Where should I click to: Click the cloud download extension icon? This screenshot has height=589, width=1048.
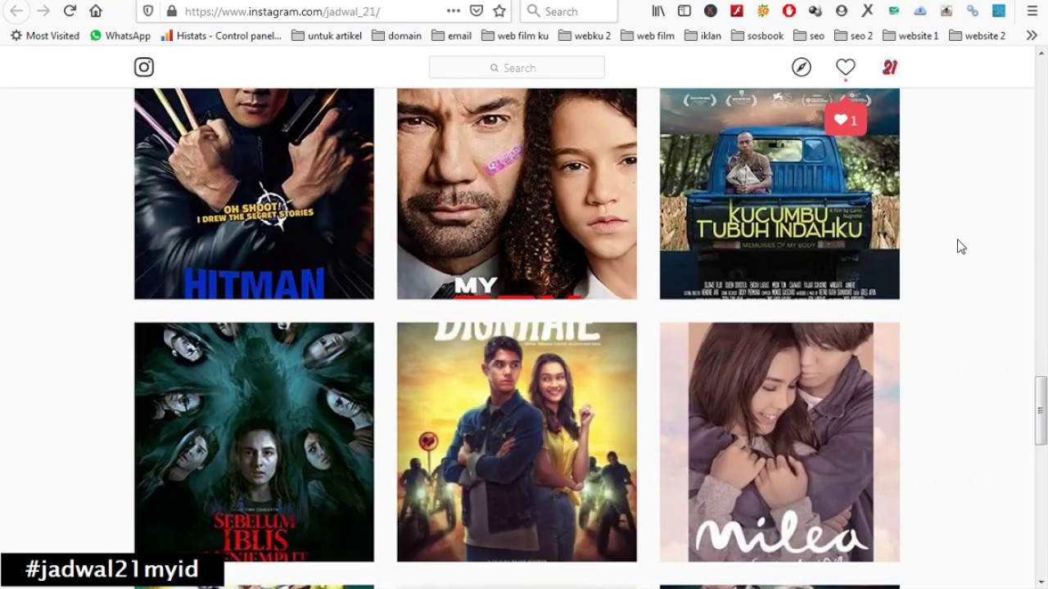pos(920,11)
